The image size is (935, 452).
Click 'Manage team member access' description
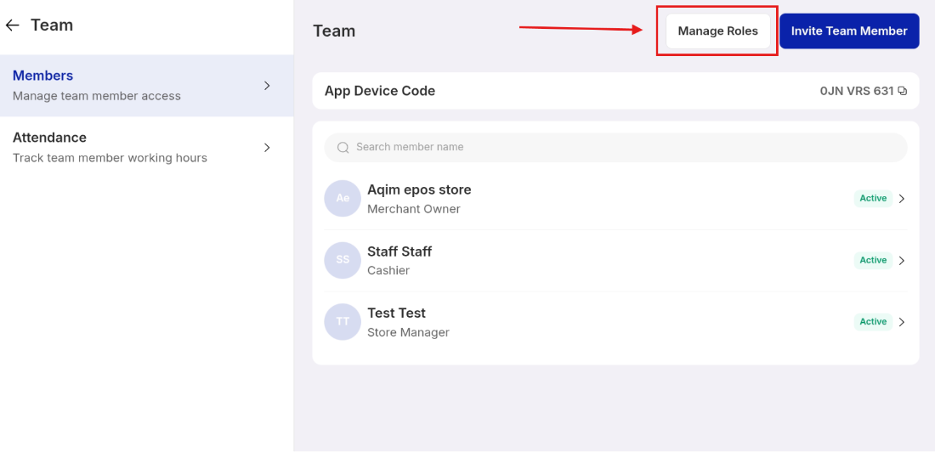[97, 96]
